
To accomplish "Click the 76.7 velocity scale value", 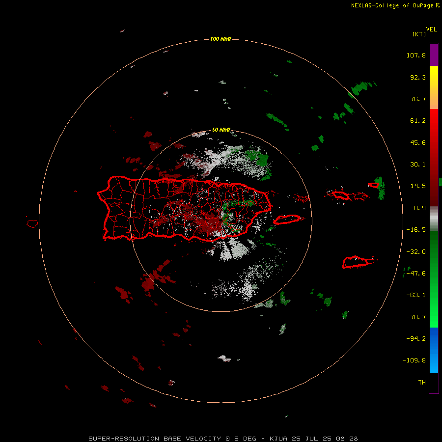I will click(x=418, y=99).
